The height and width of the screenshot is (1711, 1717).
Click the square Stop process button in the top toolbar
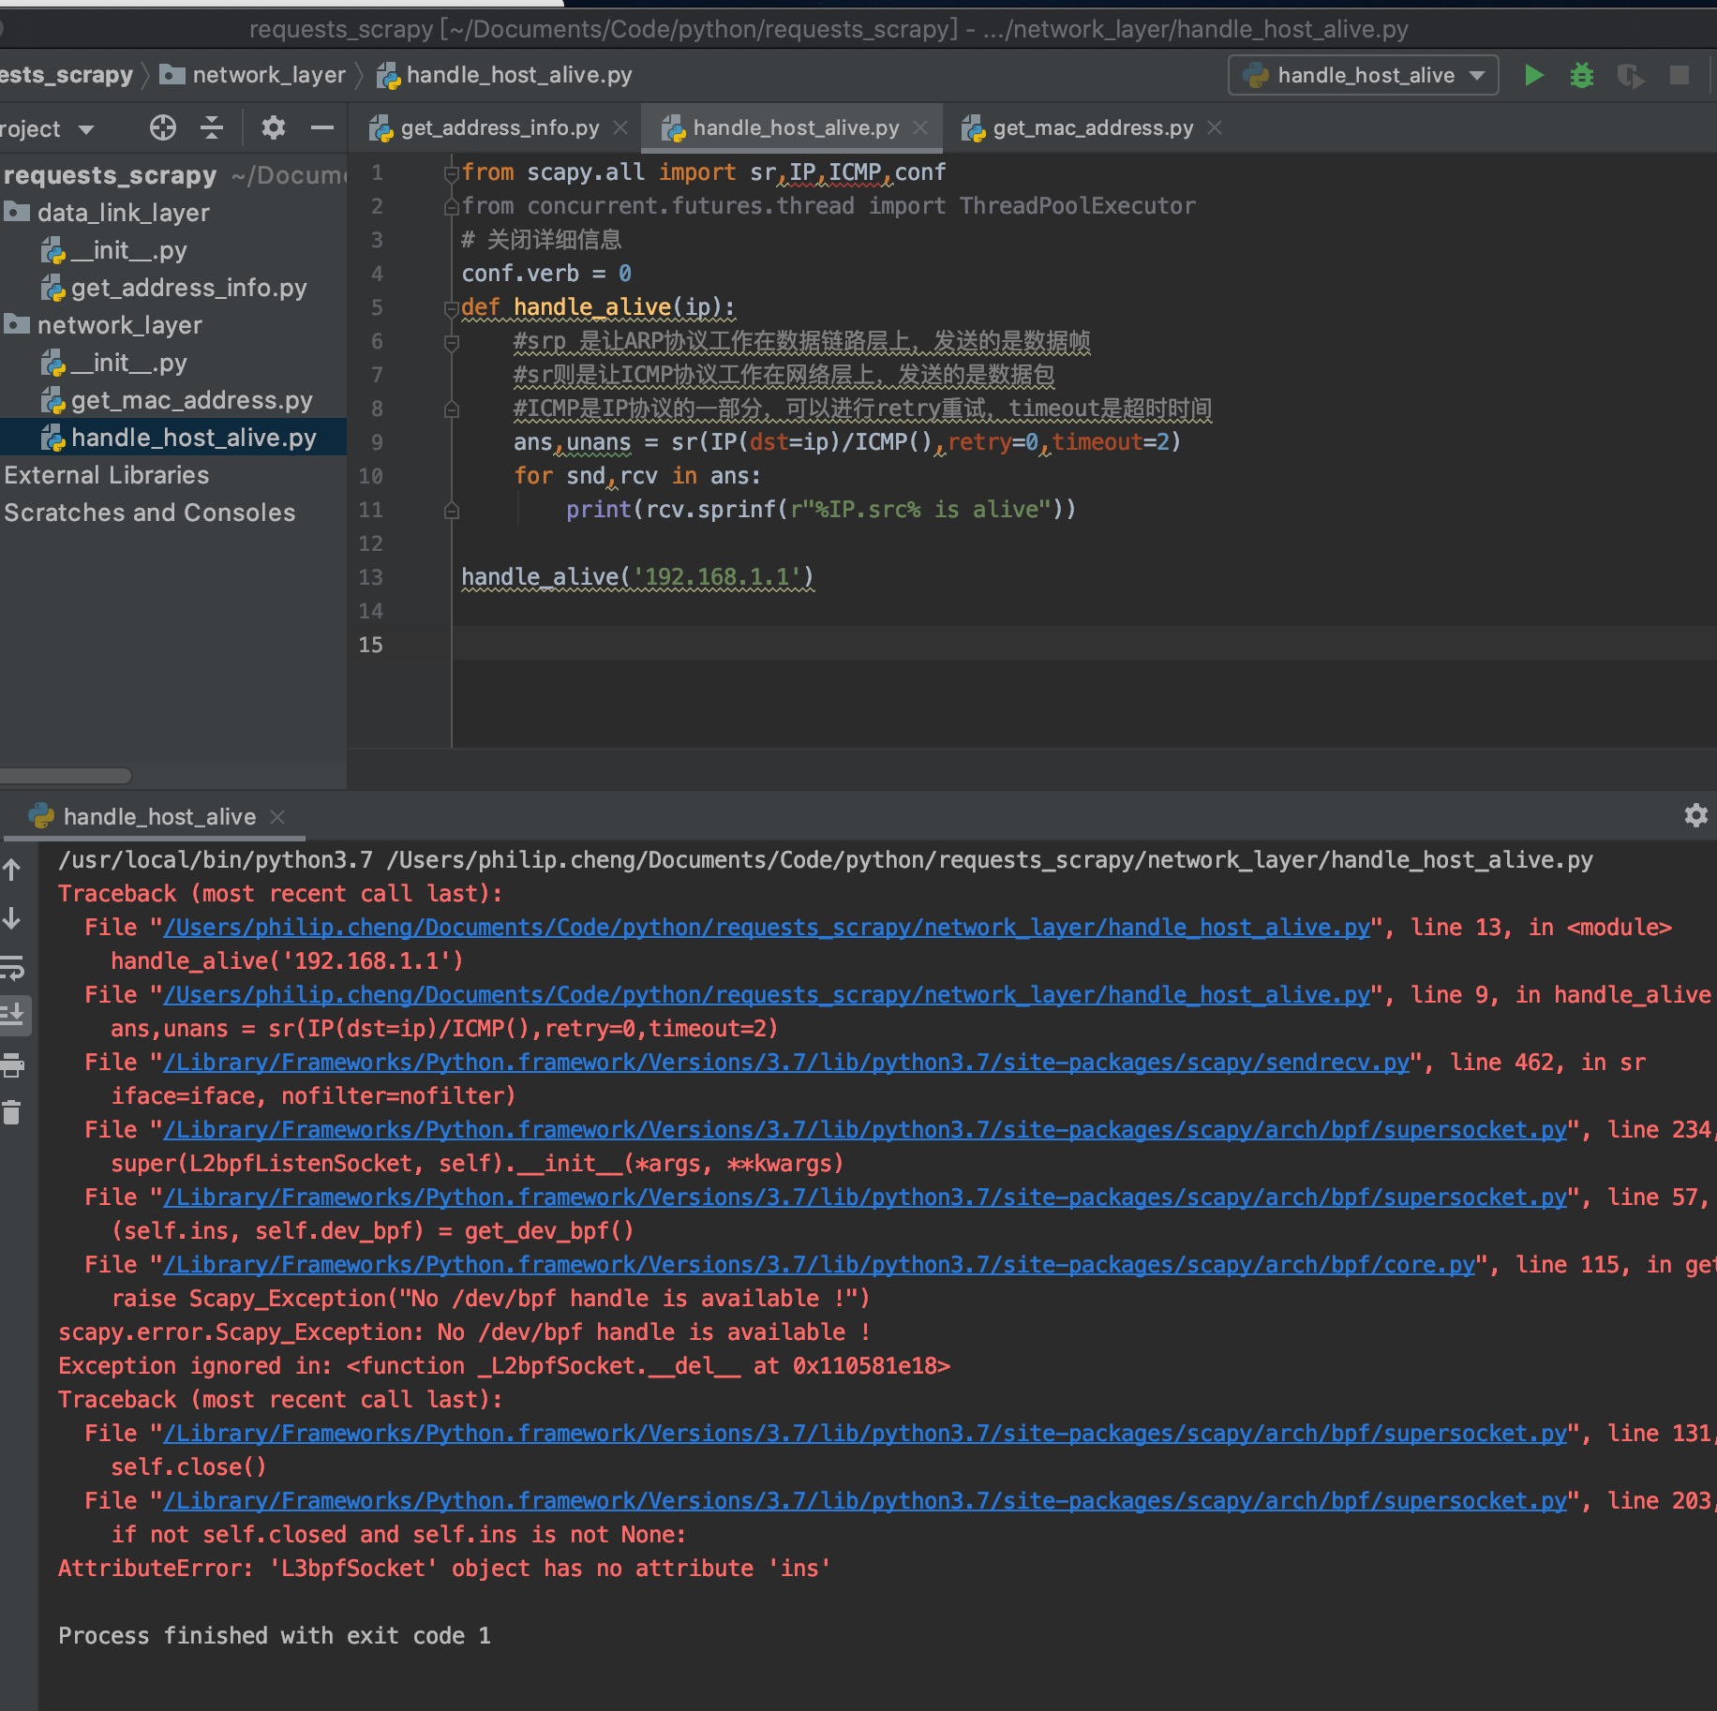point(1680,75)
